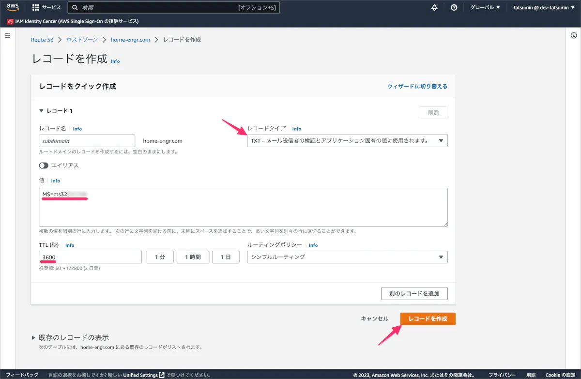The image size is (581, 379).
Task: Set TTL with the 1 時間 button
Action: (x=193, y=257)
